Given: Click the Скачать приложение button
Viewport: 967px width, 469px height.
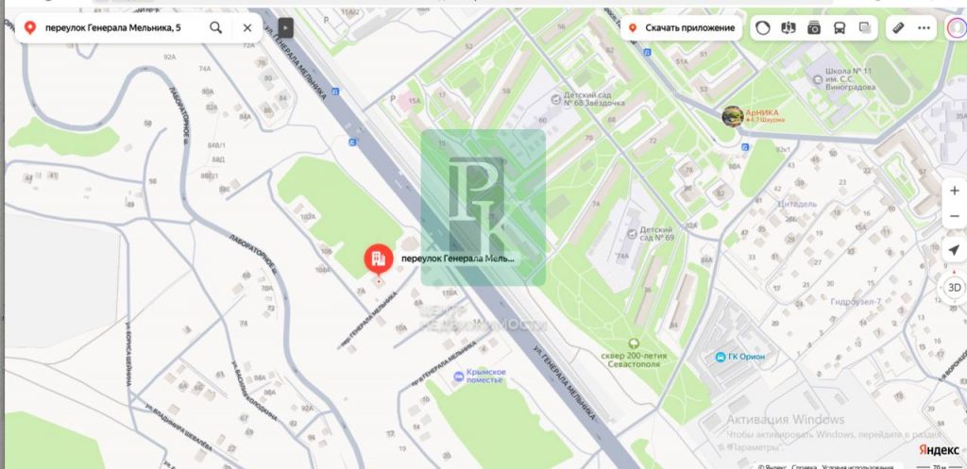Looking at the screenshot, I should [x=682, y=27].
